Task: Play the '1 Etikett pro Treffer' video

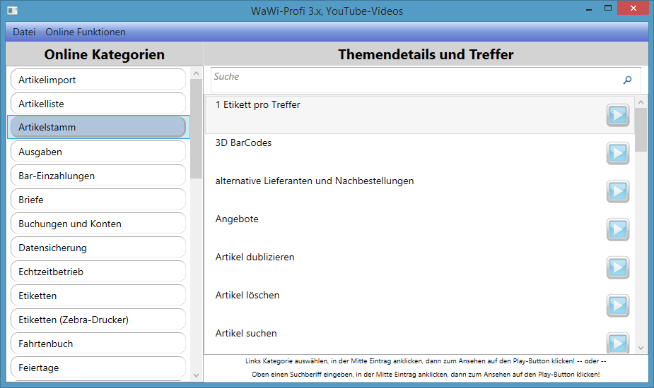Action: [618, 115]
